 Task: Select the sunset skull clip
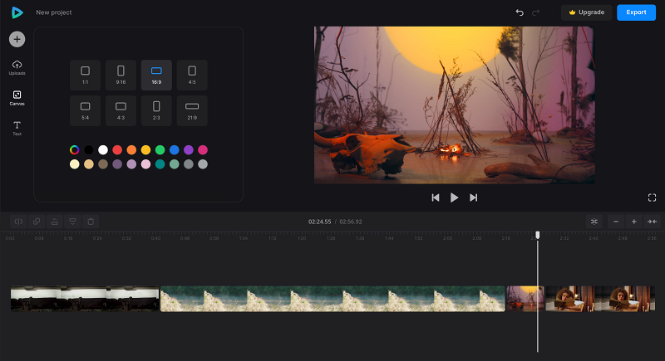525,299
